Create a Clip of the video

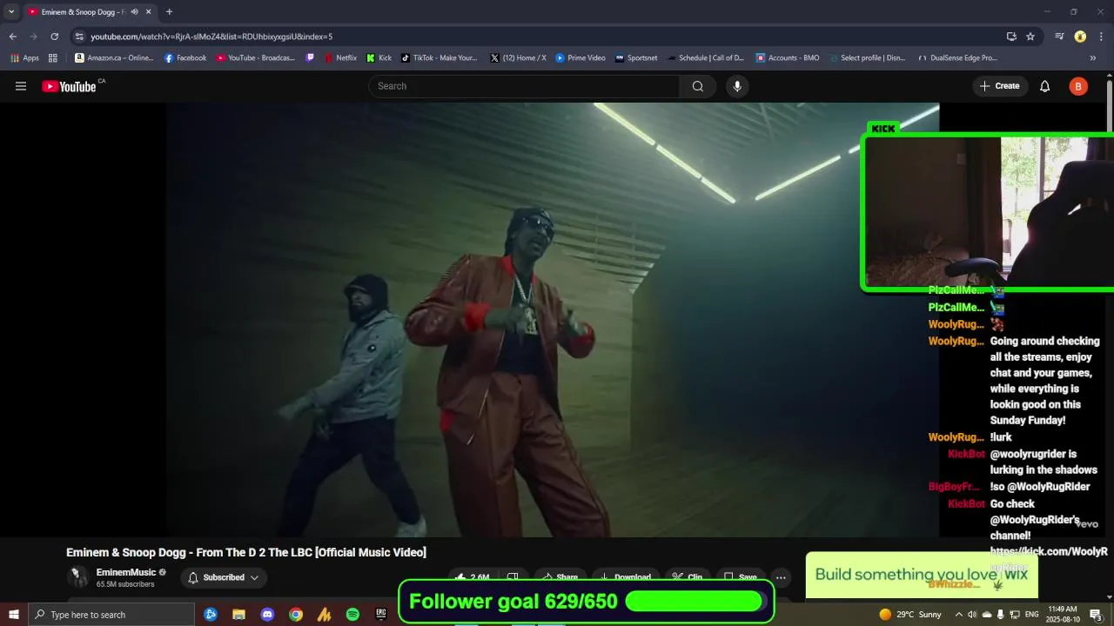[x=688, y=577]
